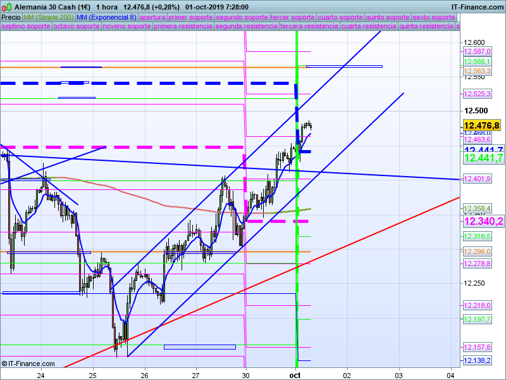Click the oct month label on time axis
This screenshot has width=506, height=380.
[x=295, y=375]
